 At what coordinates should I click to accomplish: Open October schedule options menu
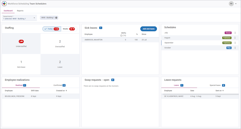point(235,48)
